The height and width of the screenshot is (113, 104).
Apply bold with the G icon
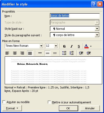64,46
